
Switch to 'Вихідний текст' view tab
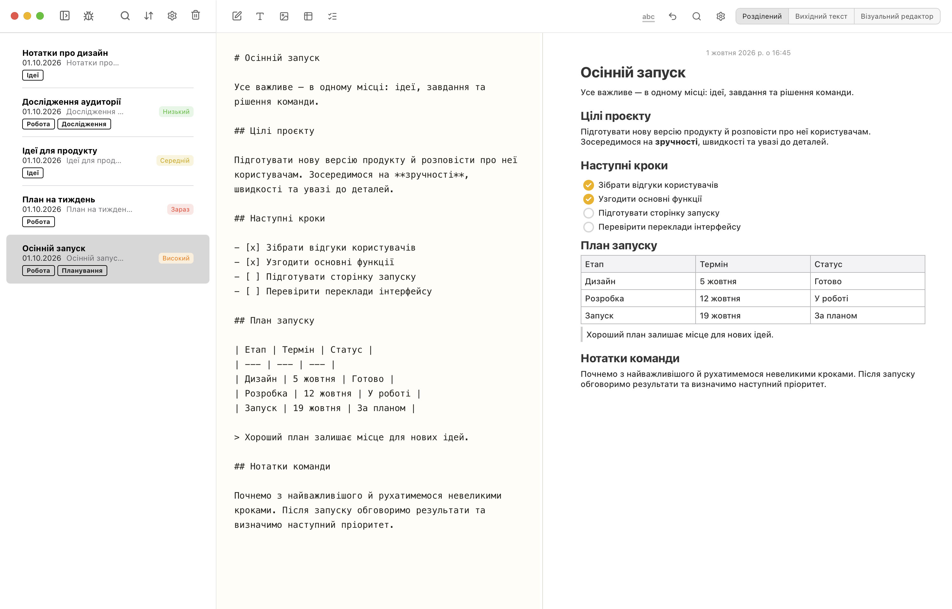coord(821,16)
